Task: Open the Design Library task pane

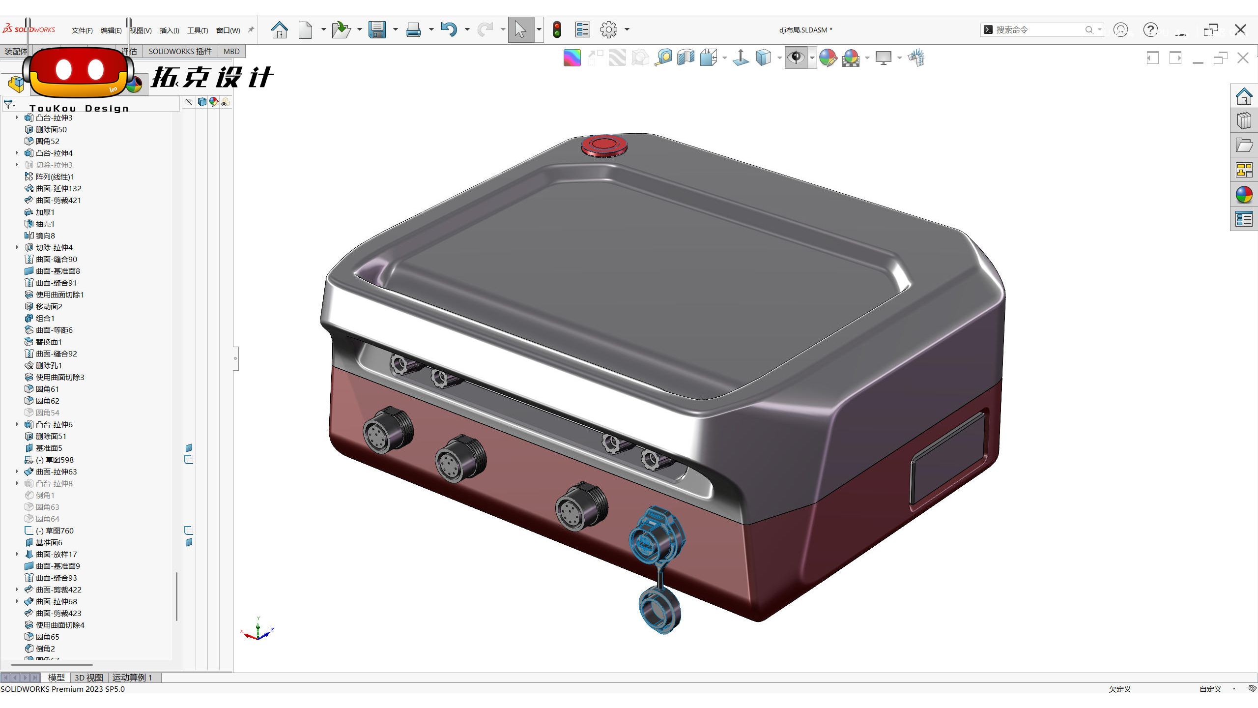Action: point(1244,119)
